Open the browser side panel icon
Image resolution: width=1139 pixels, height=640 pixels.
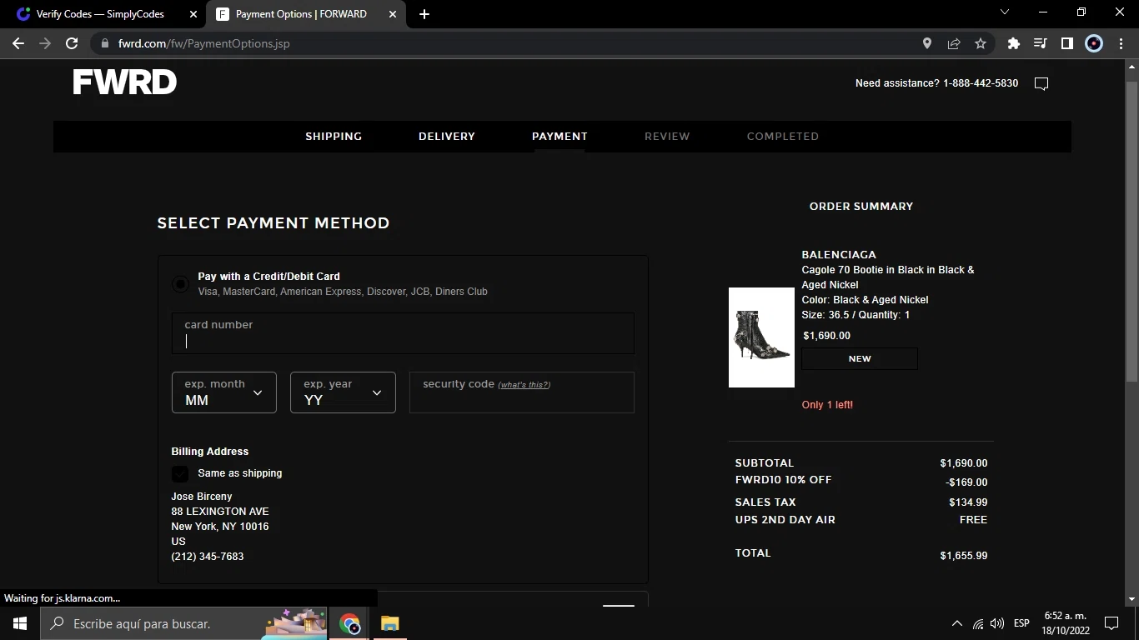[x=1066, y=43]
